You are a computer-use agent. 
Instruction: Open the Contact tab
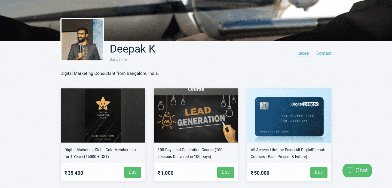324,53
